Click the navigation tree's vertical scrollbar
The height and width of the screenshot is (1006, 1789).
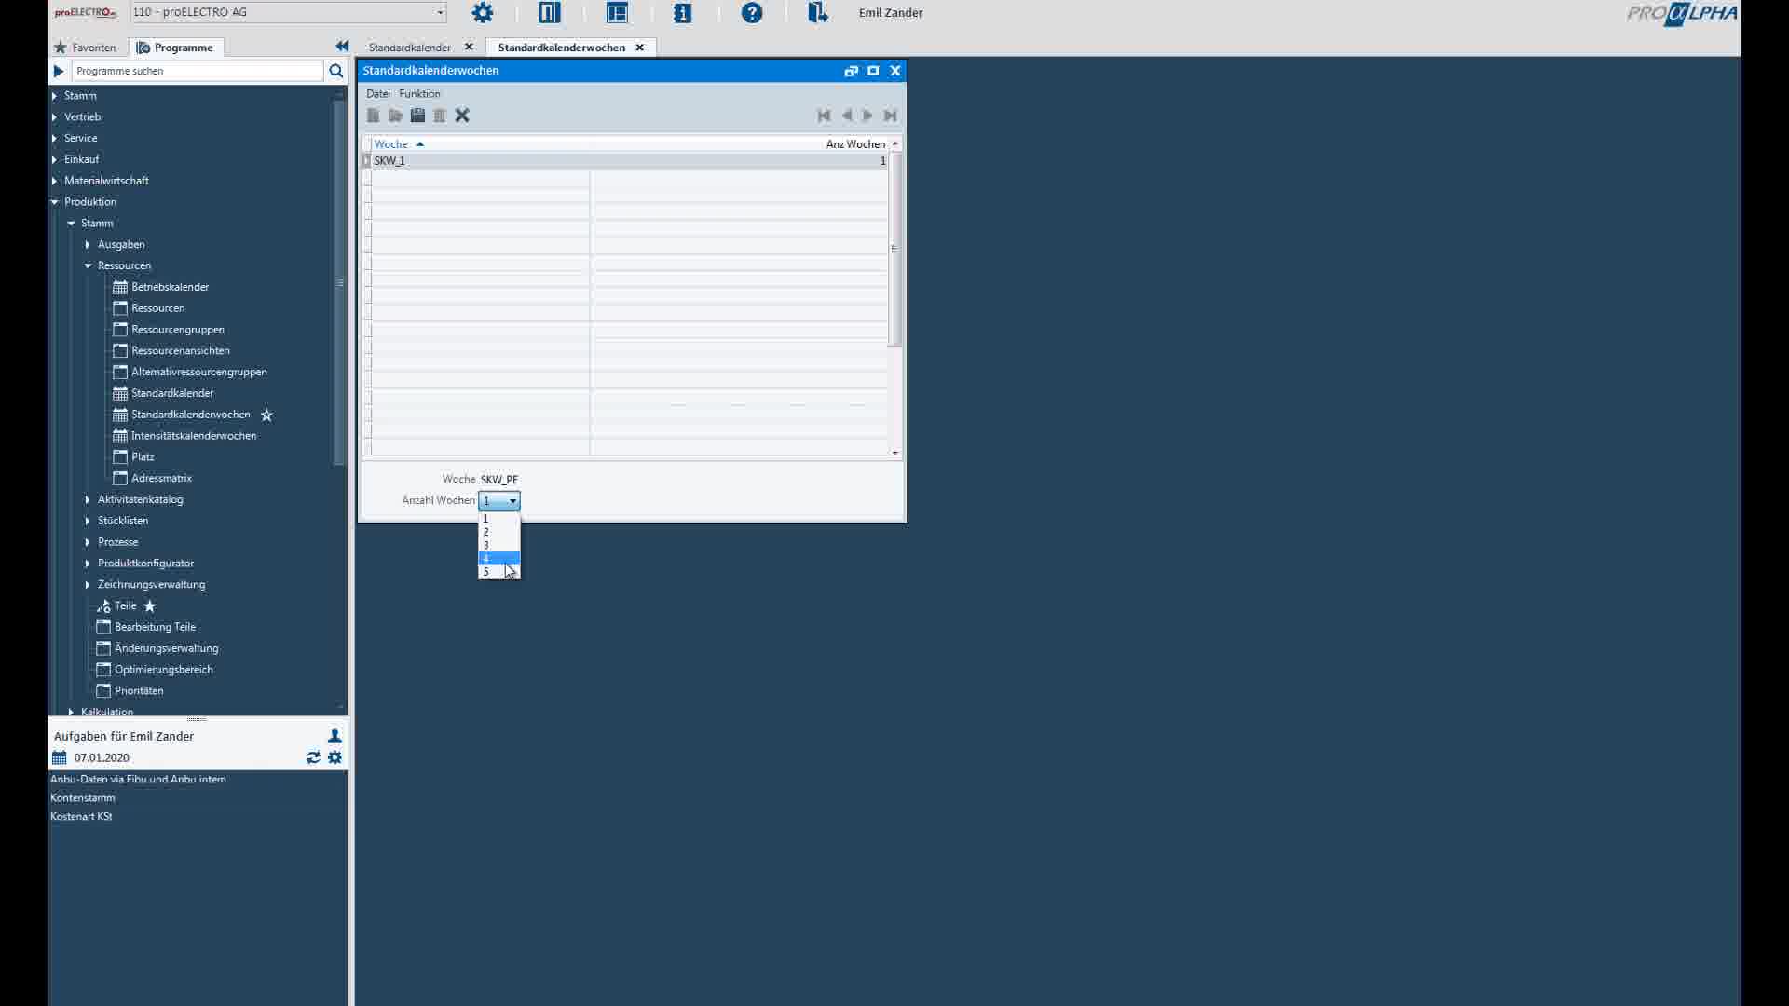[340, 282]
